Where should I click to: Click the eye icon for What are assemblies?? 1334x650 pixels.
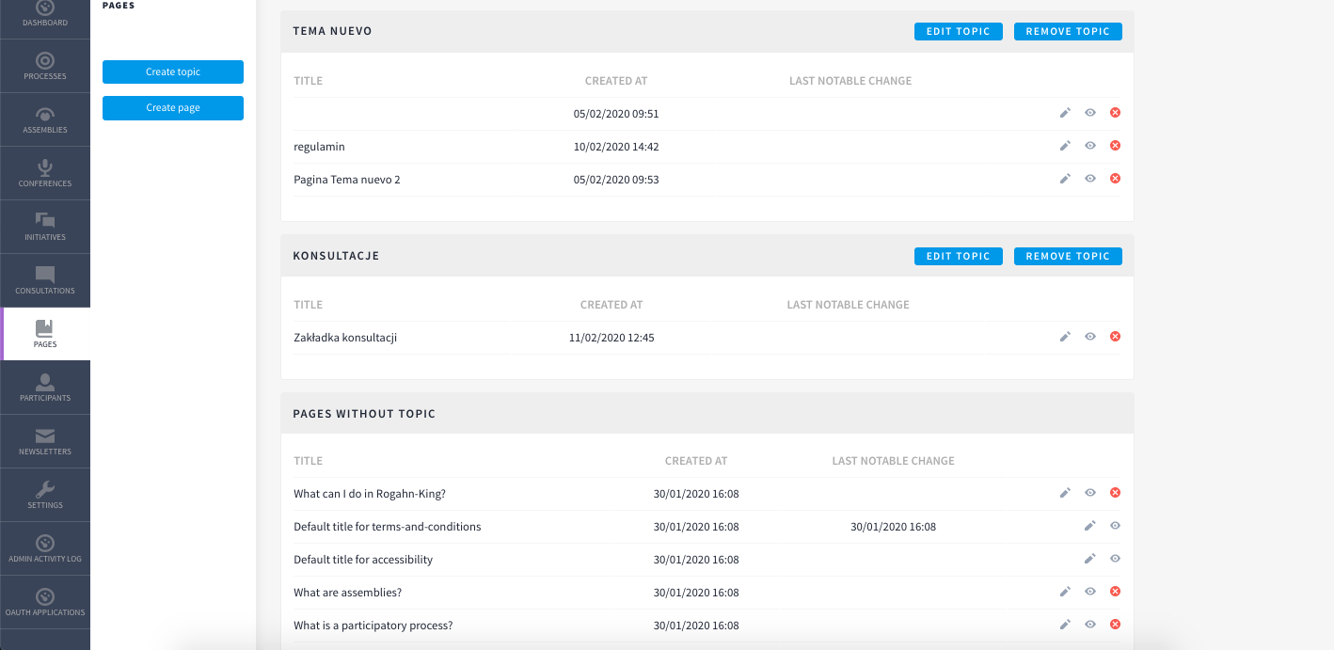[x=1090, y=592]
